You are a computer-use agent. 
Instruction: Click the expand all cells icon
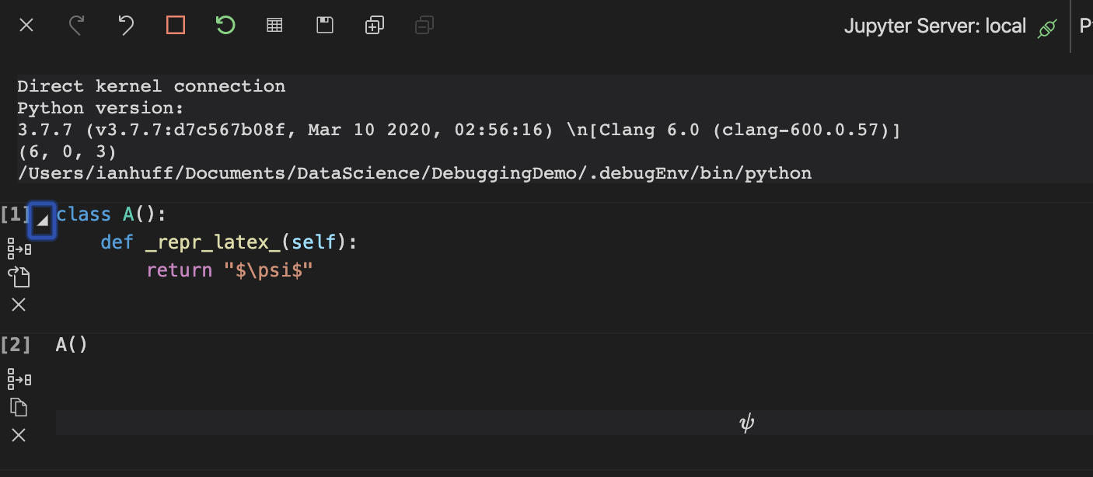click(x=374, y=25)
